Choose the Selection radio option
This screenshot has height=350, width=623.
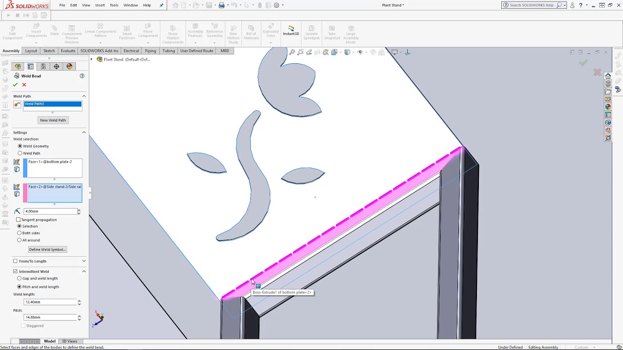pyautogui.click(x=19, y=226)
